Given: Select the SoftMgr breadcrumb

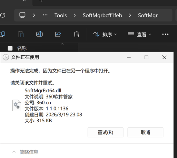Looking at the screenshot, I should tap(148, 15).
